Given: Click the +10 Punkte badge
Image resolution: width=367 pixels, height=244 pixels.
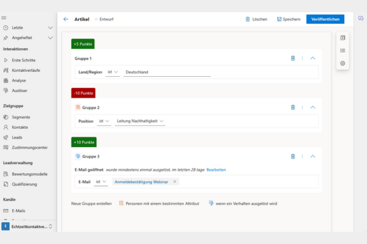Looking at the screenshot, I should click(84, 142).
